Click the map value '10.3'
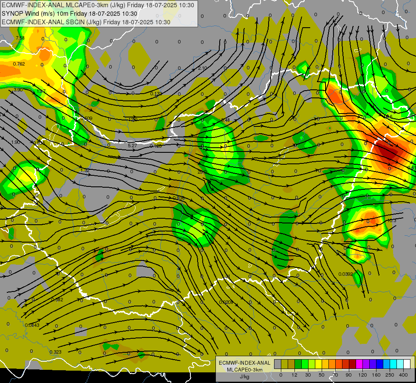416x383 pixels. [392, 220]
